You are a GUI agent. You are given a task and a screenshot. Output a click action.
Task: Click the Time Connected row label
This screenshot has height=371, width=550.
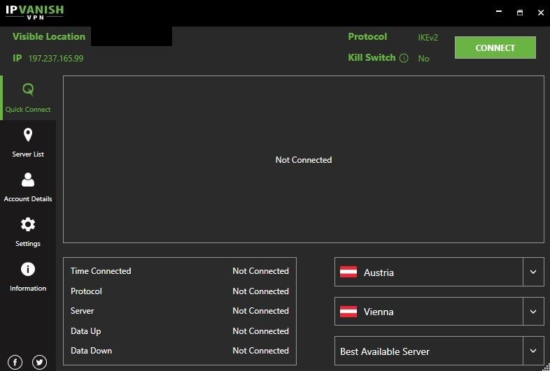pos(101,271)
